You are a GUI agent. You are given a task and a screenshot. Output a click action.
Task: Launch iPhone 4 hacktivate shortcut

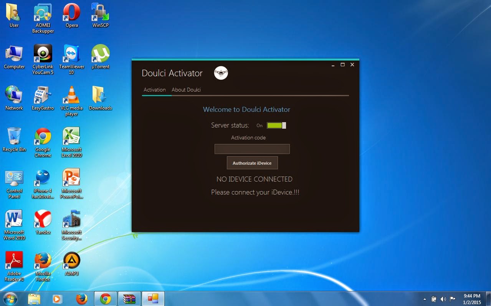(x=43, y=183)
